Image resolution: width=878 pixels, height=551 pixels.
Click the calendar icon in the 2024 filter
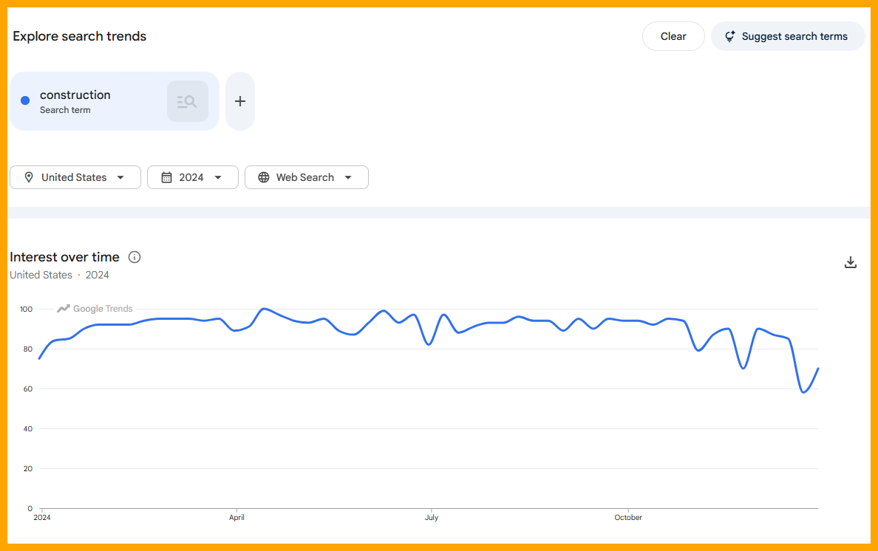[x=165, y=177]
